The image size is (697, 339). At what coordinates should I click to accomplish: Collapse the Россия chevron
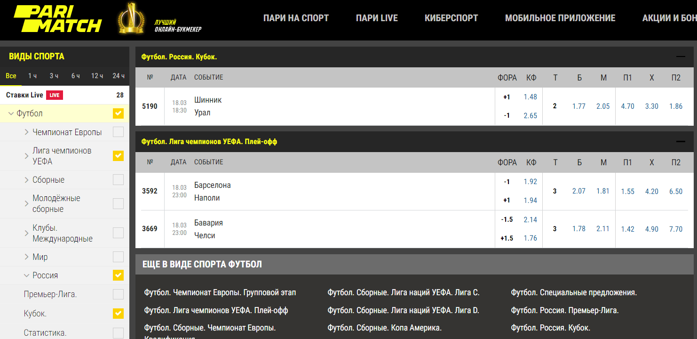pos(27,275)
